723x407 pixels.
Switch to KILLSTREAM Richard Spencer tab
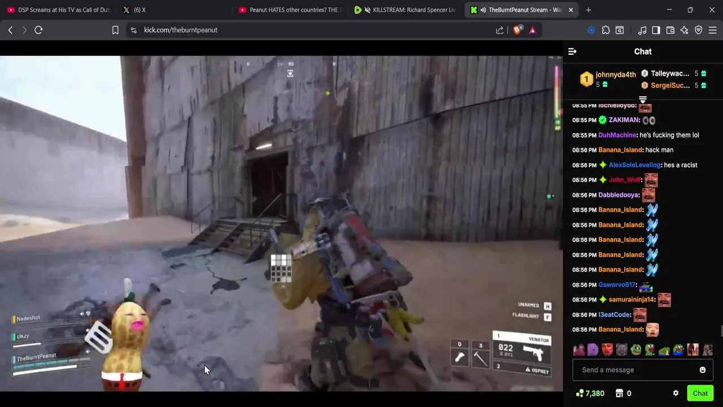(406, 10)
